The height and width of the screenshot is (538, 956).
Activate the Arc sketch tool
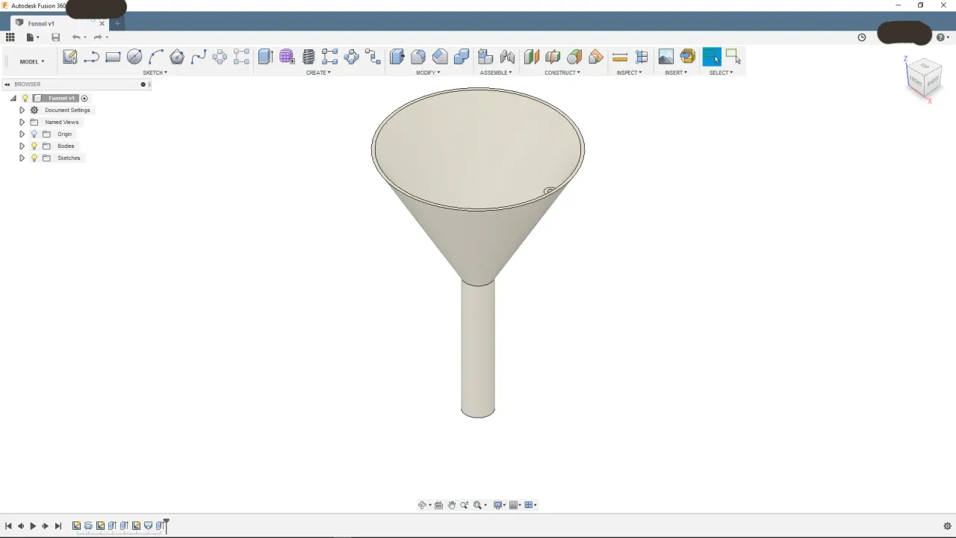(x=156, y=57)
